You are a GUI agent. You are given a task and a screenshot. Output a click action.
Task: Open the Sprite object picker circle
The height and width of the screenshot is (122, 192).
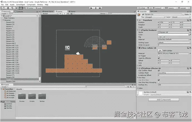pyautogui.click(x=190, y=32)
